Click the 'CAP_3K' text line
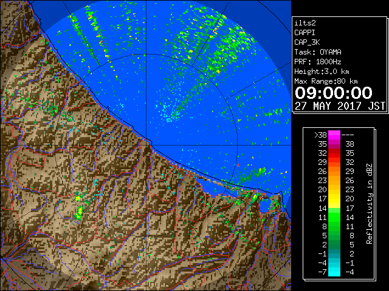The height and width of the screenshot is (291, 389). (307, 42)
